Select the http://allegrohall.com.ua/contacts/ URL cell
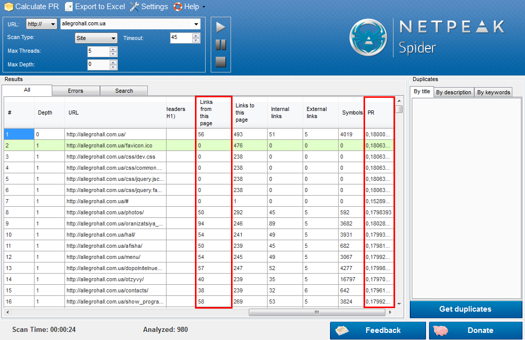Screen dimensions: 525x340 click(116, 290)
